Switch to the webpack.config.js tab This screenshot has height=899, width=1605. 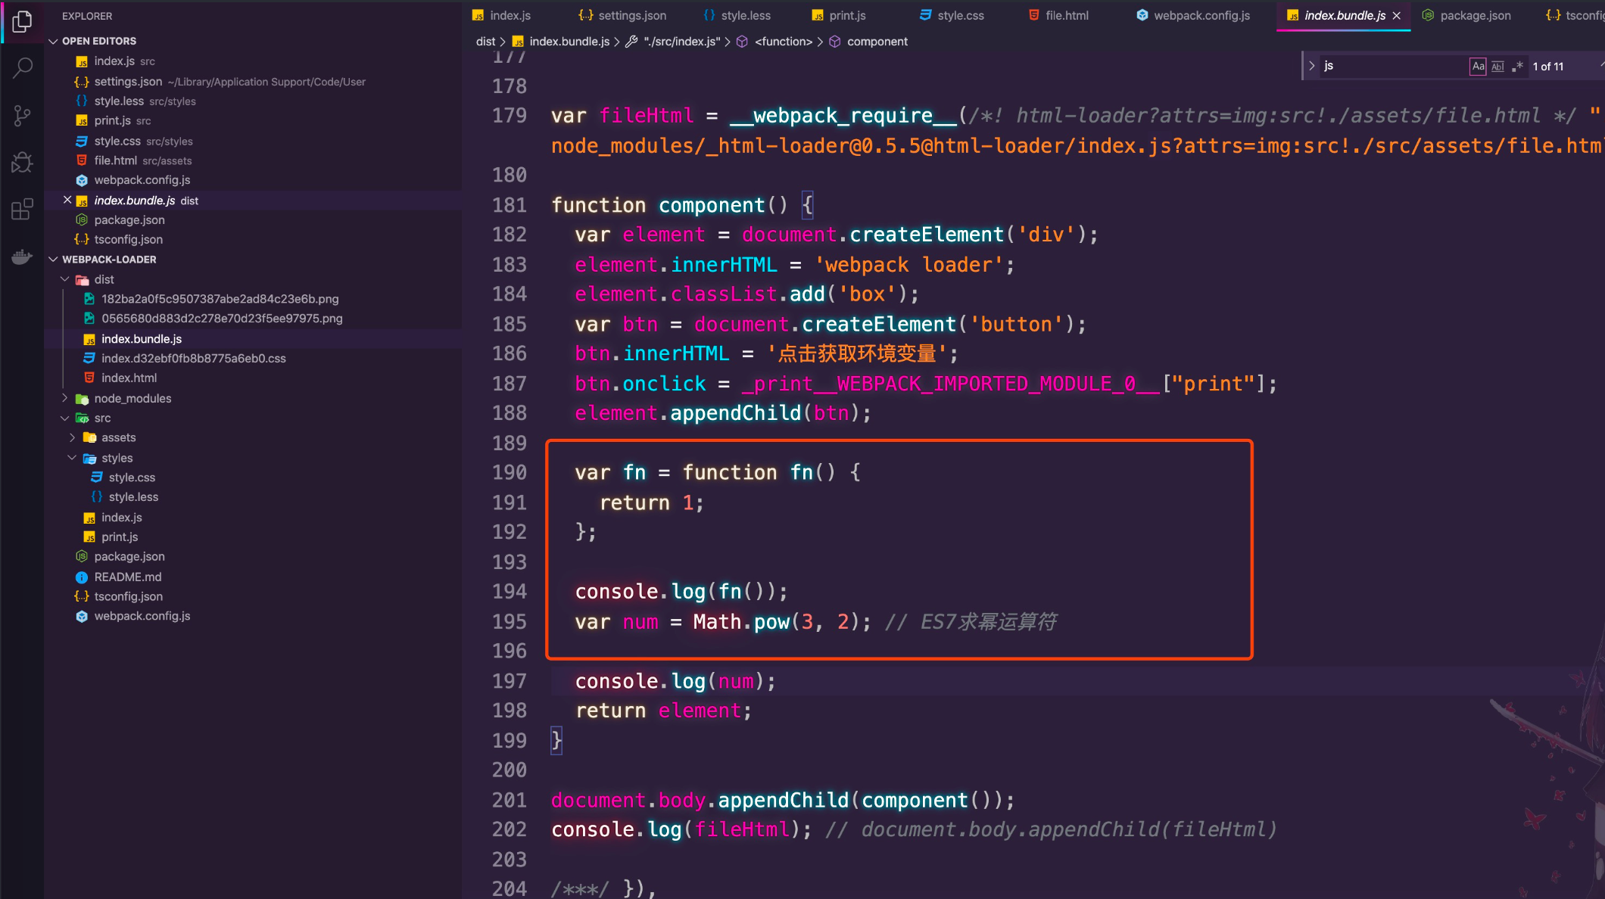(1201, 16)
